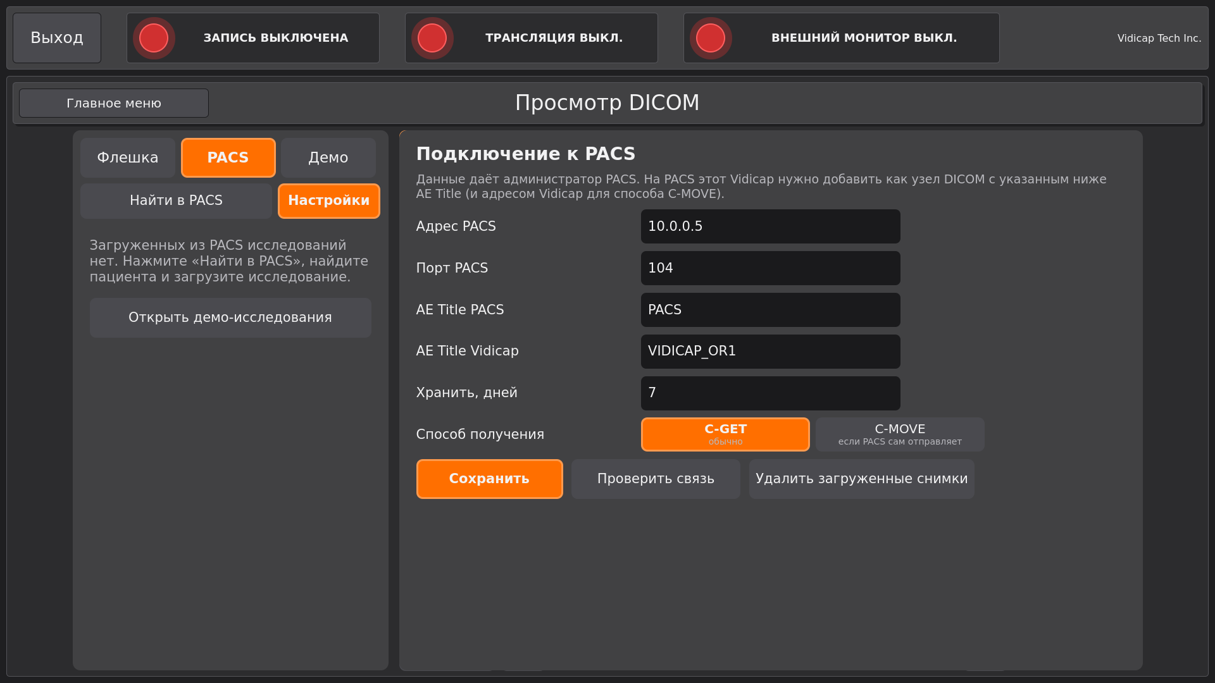Click the AE Title Vidicap field VIDICAP_OR1
This screenshot has height=683, width=1215.
pyautogui.click(x=771, y=352)
